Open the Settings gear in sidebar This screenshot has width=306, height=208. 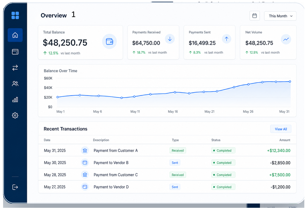tap(15, 115)
